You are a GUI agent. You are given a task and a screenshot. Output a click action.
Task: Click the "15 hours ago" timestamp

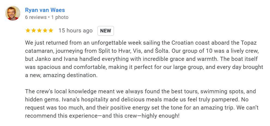coord(75,31)
